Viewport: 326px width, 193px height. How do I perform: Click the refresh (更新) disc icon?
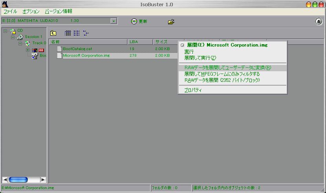tap(134, 21)
